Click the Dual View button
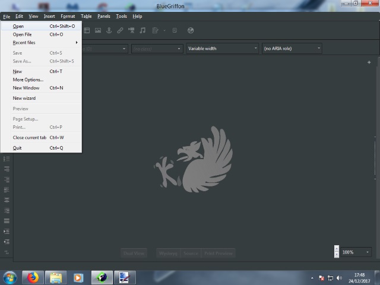Viewport: 380px width, 285px height. pyautogui.click(x=134, y=253)
